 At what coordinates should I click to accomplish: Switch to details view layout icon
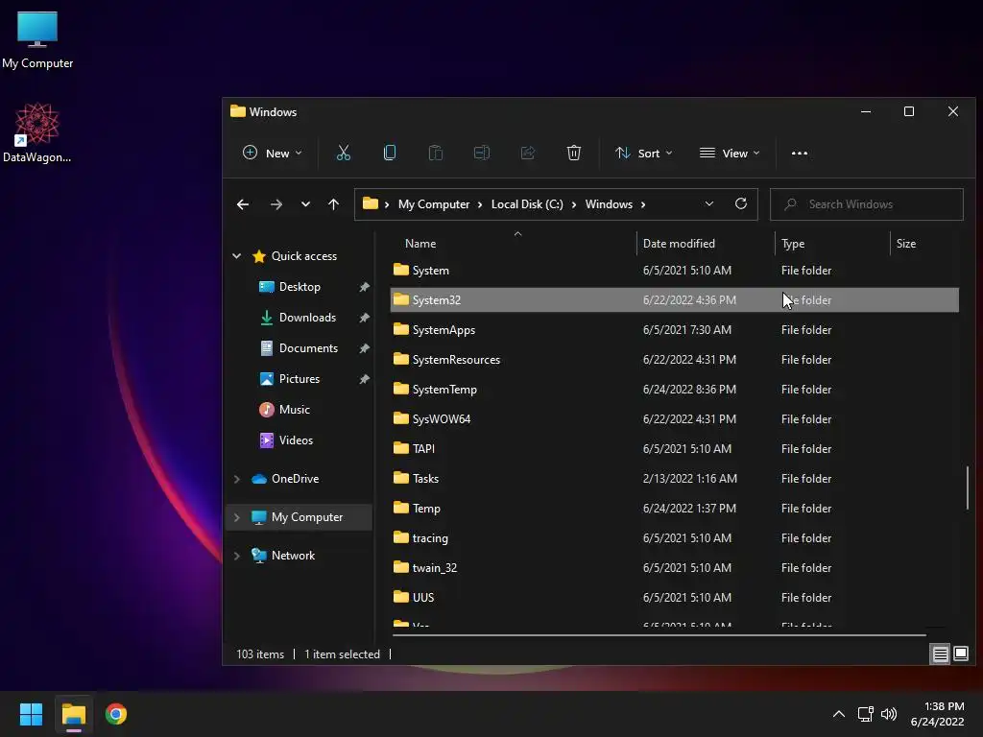pos(941,654)
